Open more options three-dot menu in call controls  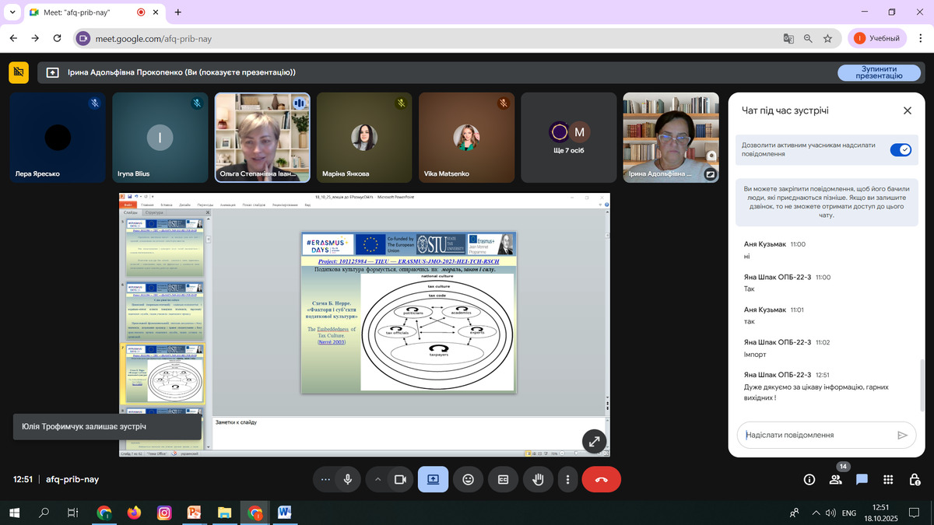[568, 480]
